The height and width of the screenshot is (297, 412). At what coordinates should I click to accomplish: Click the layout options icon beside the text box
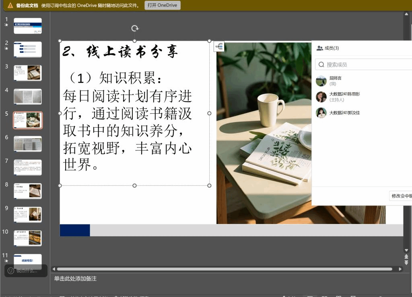(219, 47)
